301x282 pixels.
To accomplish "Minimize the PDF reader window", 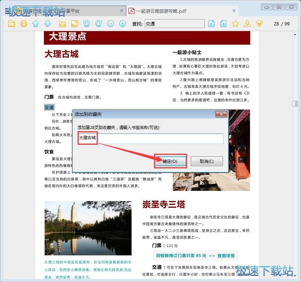I will coord(267,7).
